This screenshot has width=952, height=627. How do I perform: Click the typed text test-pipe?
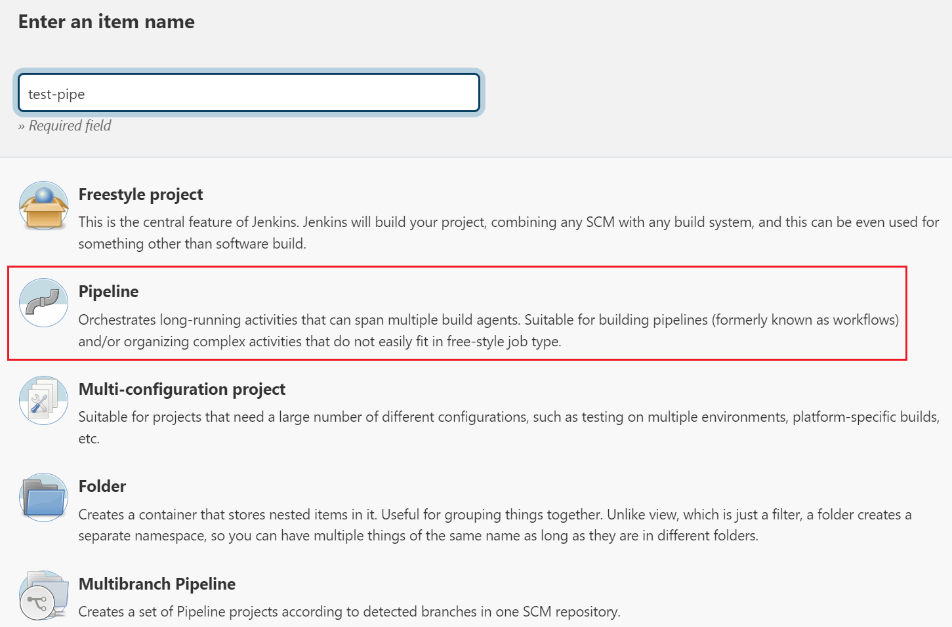(56, 94)
